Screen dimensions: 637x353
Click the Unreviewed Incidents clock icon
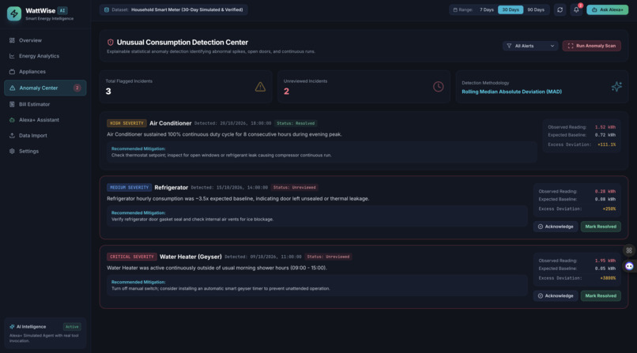tap(438, 86)
